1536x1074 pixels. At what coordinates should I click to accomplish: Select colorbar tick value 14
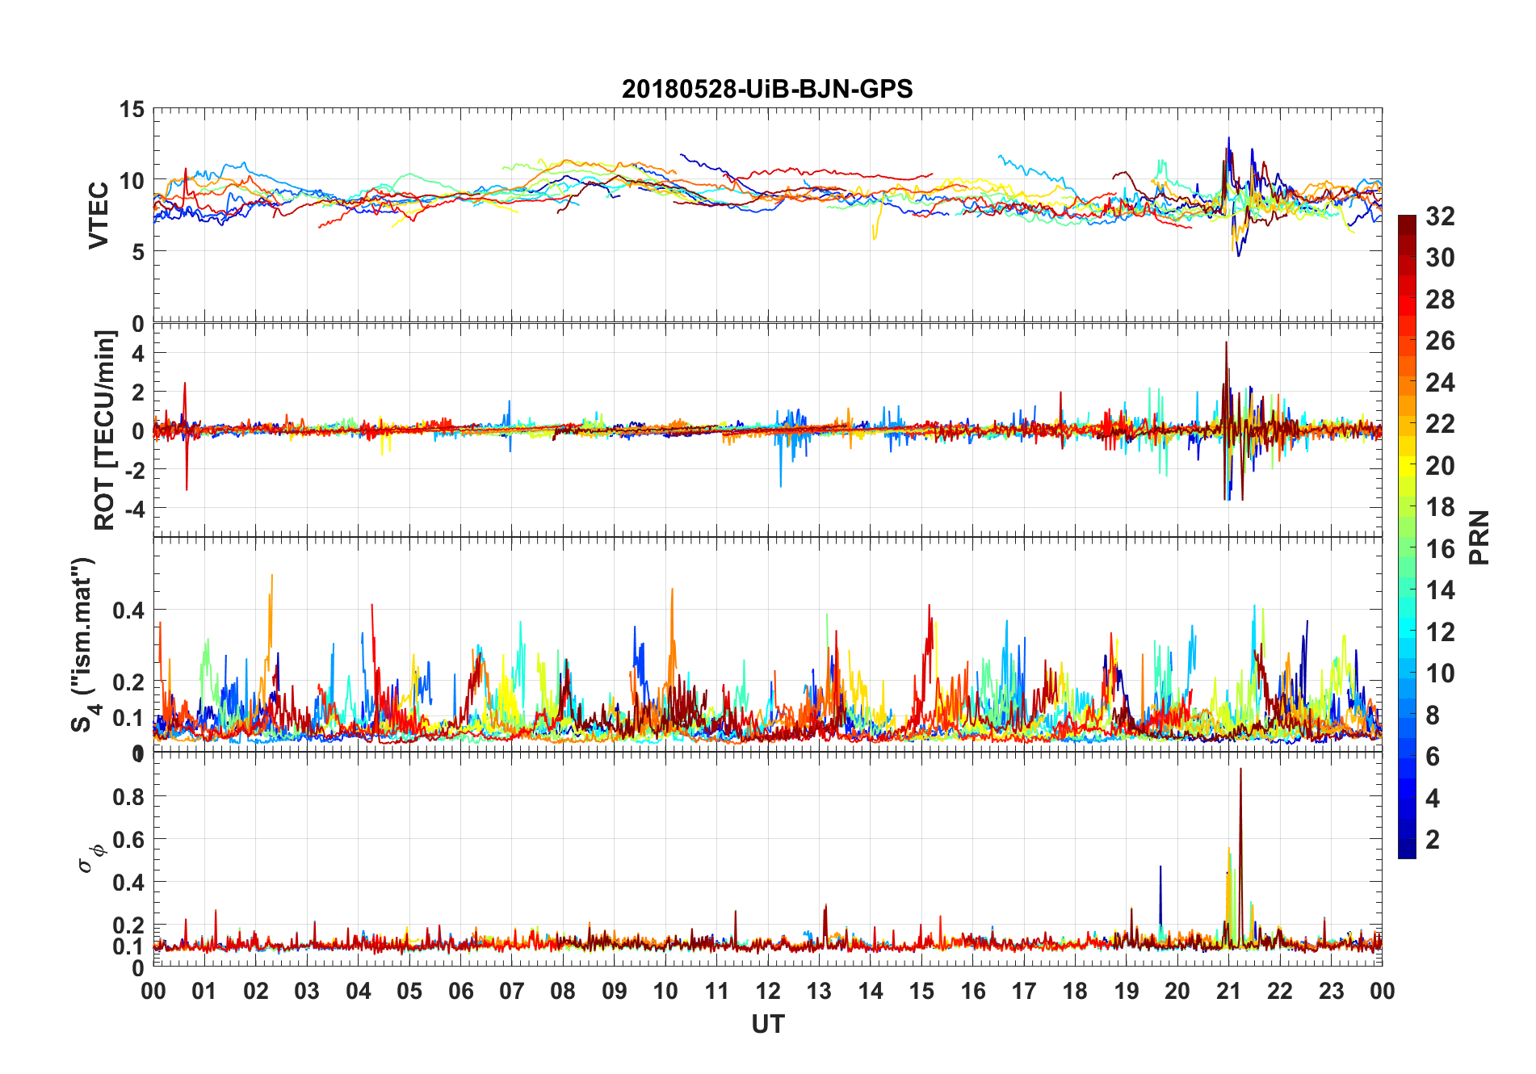point(1440,589)
